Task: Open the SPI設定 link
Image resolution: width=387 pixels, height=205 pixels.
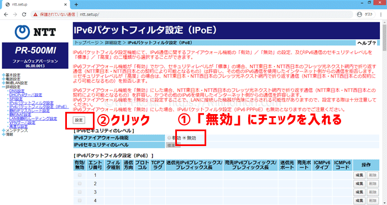Action: coord(16,99)
